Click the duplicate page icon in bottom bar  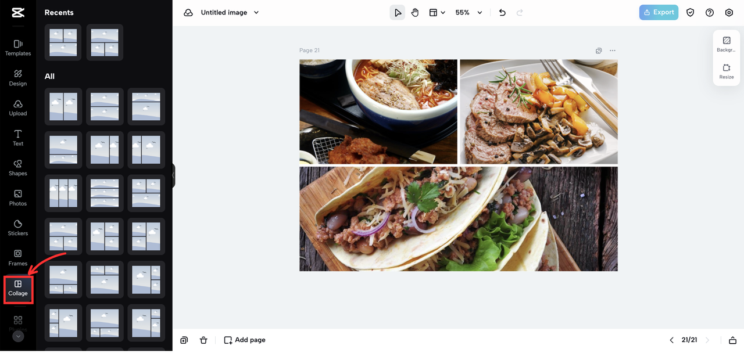coord(184,340)
